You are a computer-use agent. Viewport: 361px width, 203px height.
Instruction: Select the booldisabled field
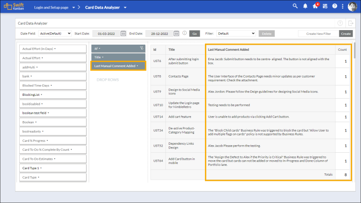point(53,104)
